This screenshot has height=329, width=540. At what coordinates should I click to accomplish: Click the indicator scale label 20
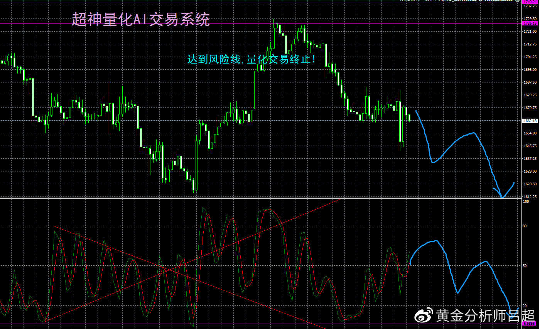[525, 306]
